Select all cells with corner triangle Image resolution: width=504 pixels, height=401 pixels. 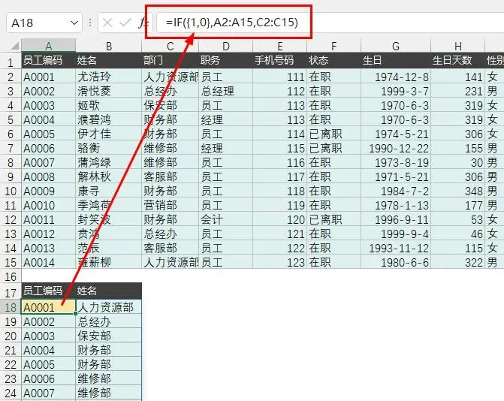pyautogui.click(x=14, y=46)
